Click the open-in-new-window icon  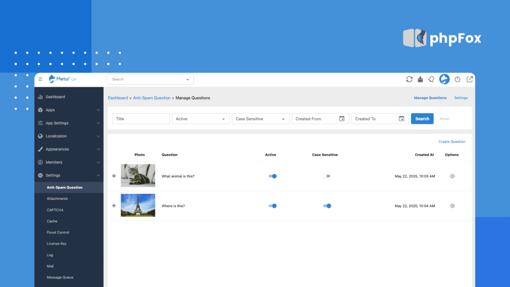click(x=469, y=79)
